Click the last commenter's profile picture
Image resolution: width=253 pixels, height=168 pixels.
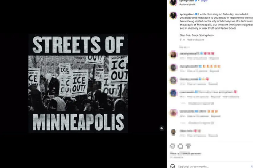(173, 132)
